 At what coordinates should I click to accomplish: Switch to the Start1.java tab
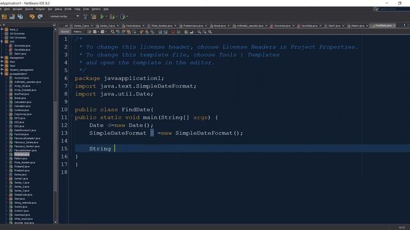(334, 26)
